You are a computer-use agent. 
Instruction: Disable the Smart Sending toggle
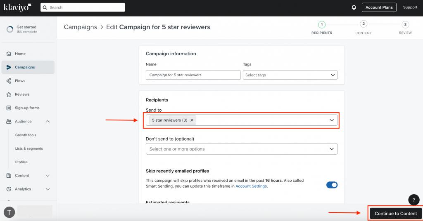[332, 185]
